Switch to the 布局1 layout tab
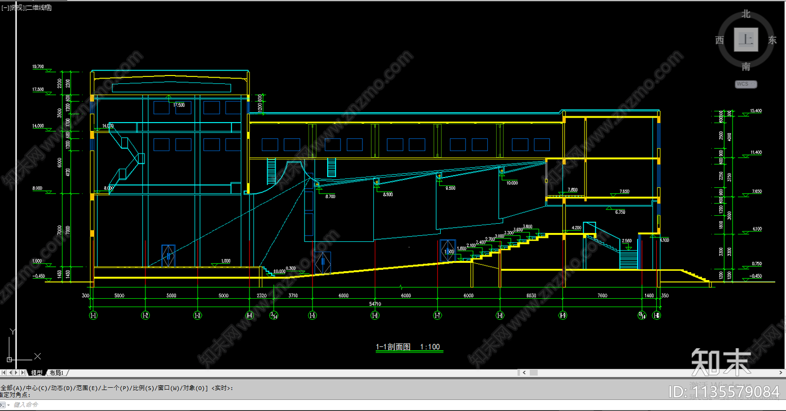 56,373
